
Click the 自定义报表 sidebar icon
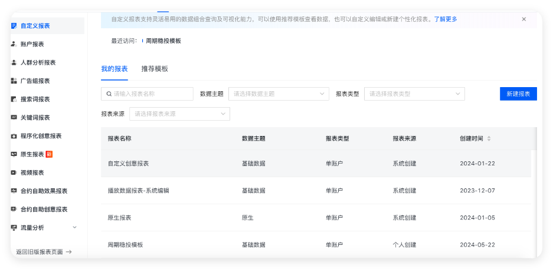(x=14, y=26)
